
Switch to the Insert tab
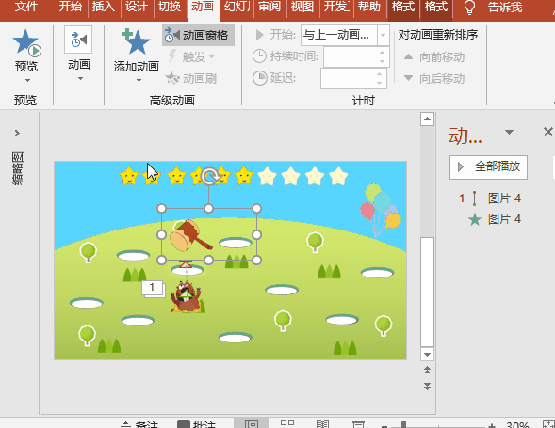(x=103, y=7)
